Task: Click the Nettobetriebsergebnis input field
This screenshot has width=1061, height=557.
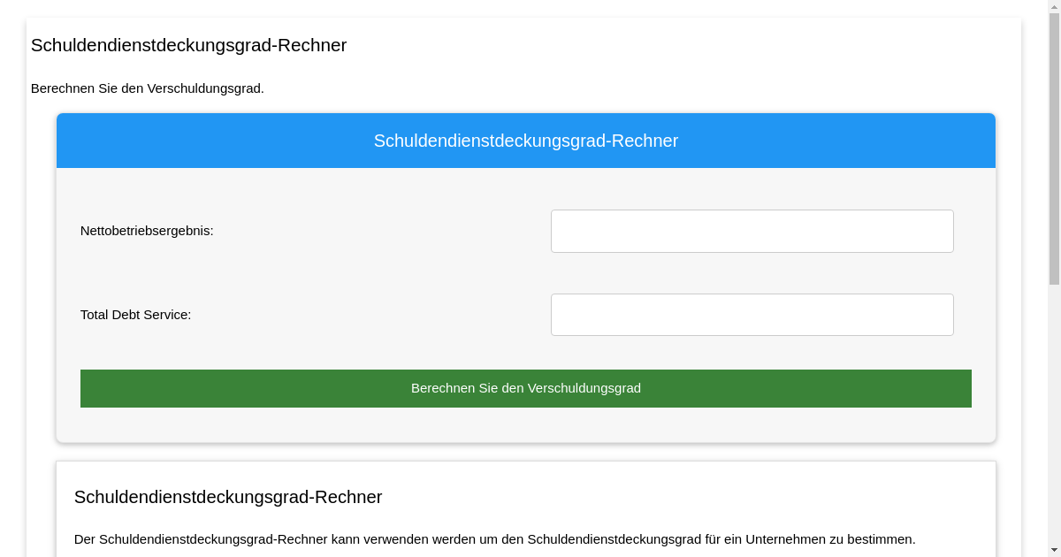Action: [x=752, y=231]
